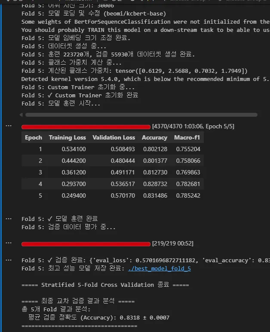Select the training loss value 0.444200
The image size is (270, 332).
click(74, 161)
